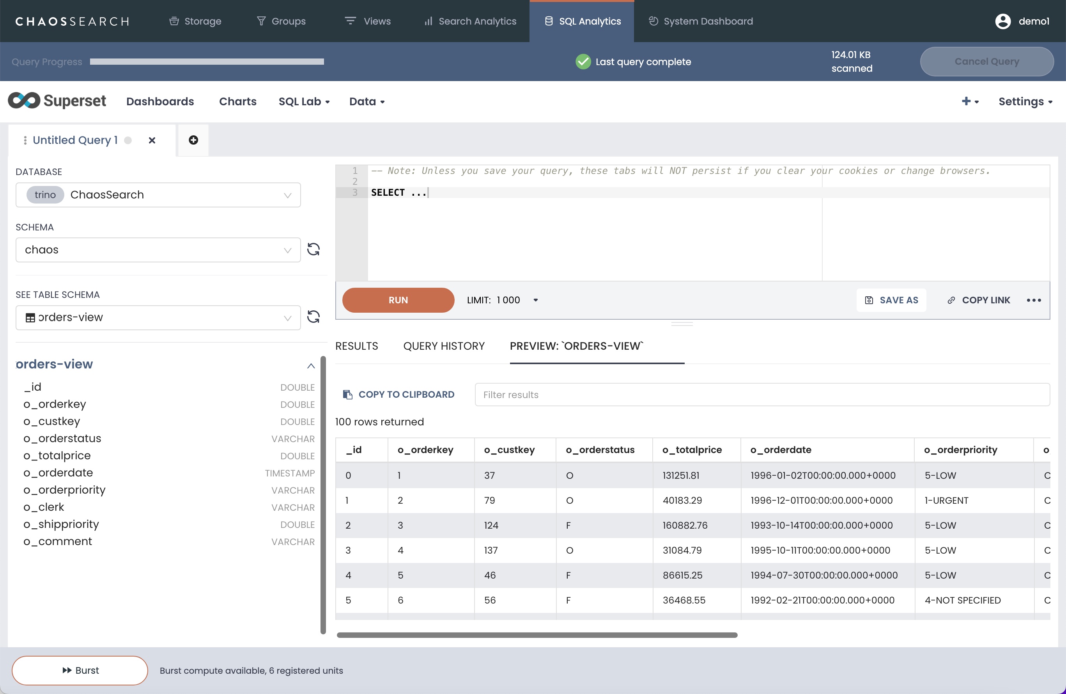
Task: Add a new query tab
Action: 193,140
